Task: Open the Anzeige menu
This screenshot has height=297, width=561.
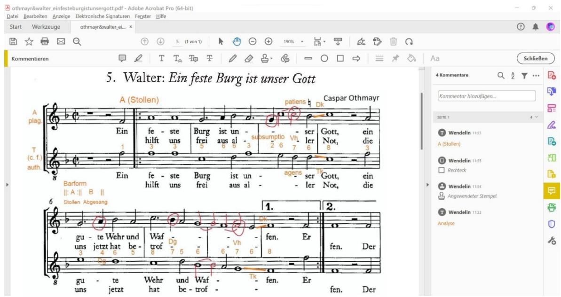Action: tap(61, 16)
